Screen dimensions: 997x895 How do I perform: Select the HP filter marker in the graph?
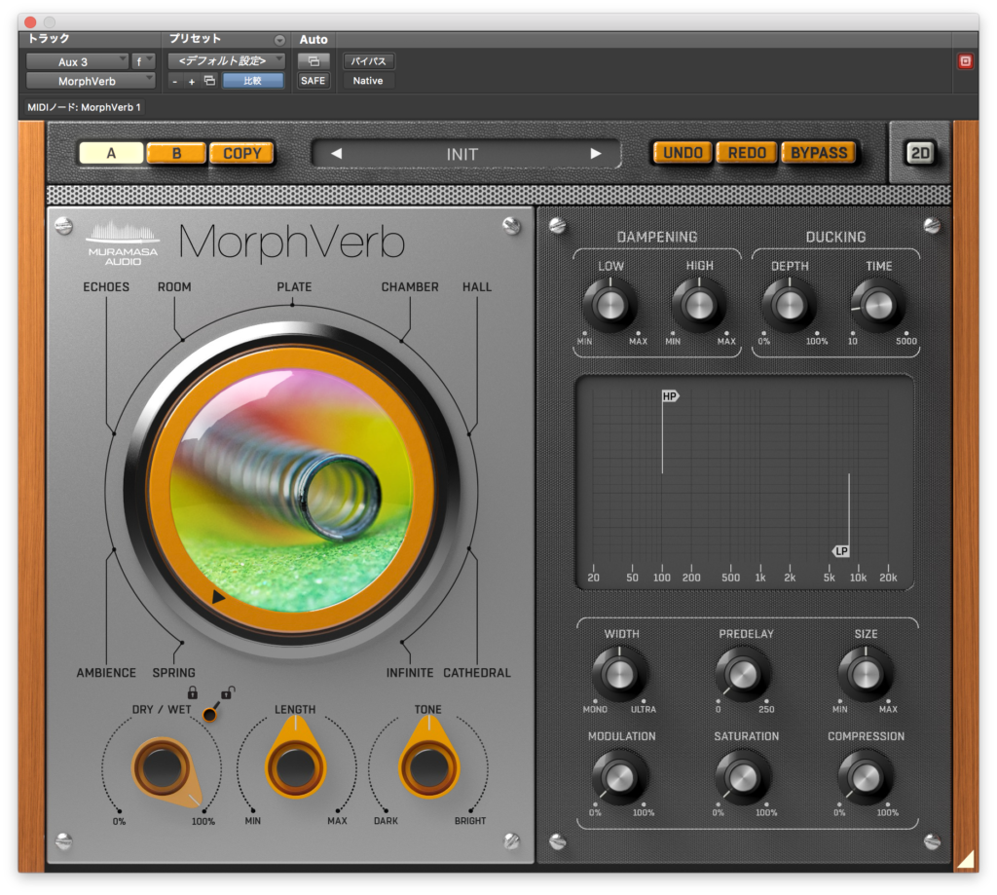click(x=668, y=396)
